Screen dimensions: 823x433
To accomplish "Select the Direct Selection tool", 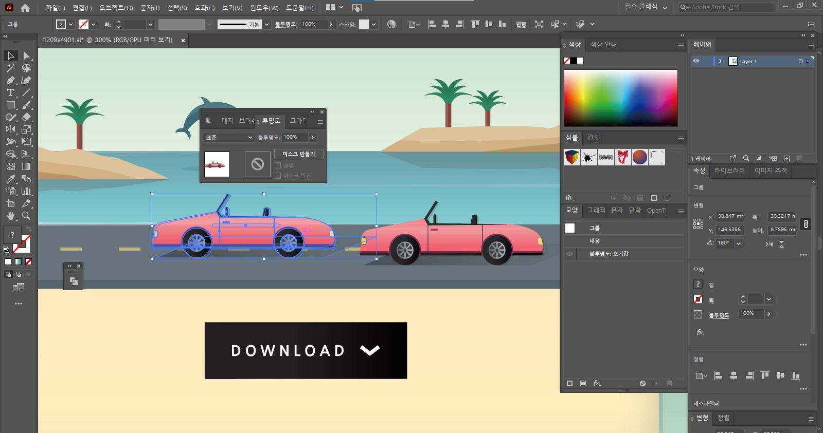I will coord(26,55).
